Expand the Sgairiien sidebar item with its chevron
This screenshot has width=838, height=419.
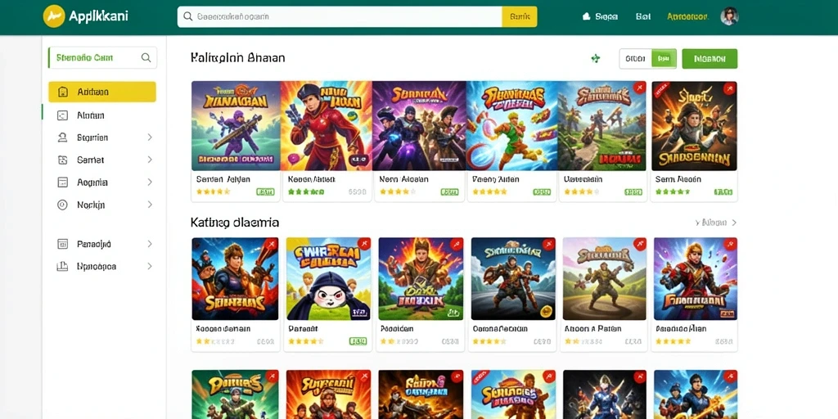(x=150, y=137)
